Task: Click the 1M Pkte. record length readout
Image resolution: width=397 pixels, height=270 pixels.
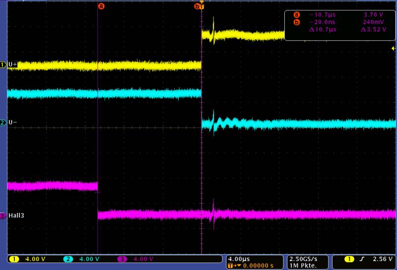Action: tap(303, 266)
